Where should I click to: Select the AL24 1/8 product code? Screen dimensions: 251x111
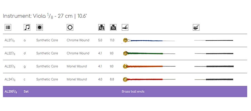[x=10, y=80]
